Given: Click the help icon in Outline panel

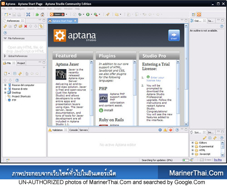Looking at the screenshot, I should [x=222, y=26].
